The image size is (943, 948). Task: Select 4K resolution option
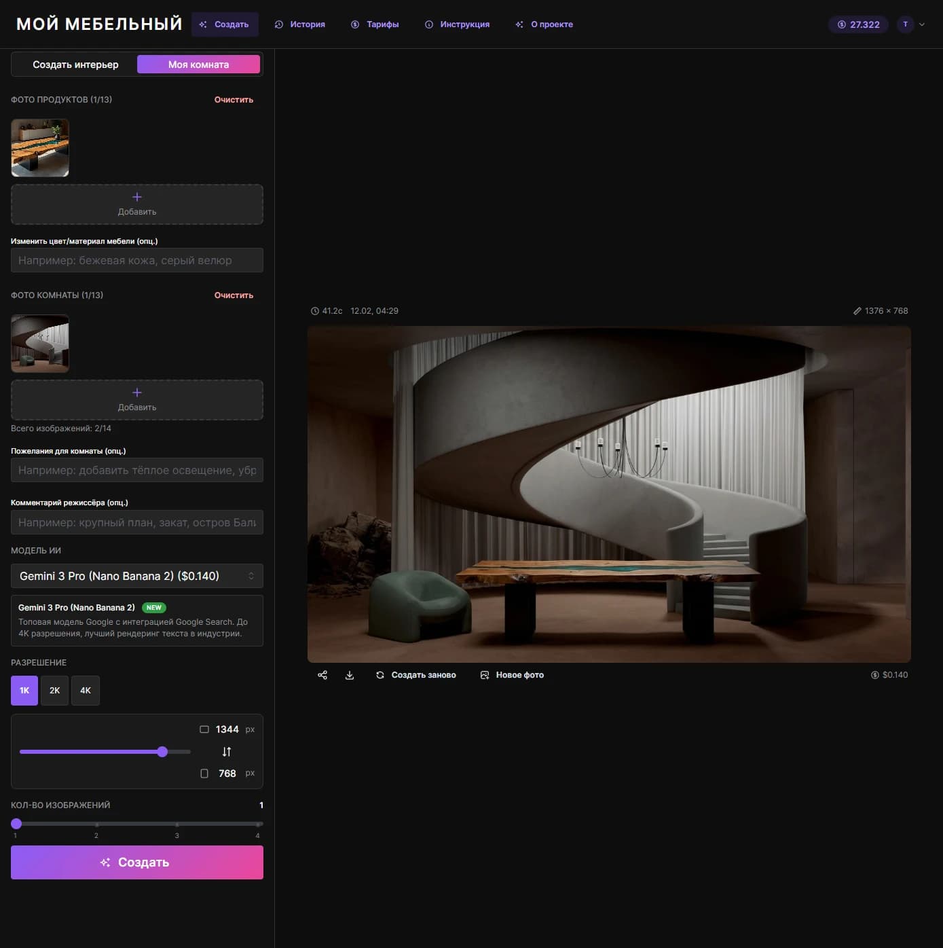pos(86,691)
